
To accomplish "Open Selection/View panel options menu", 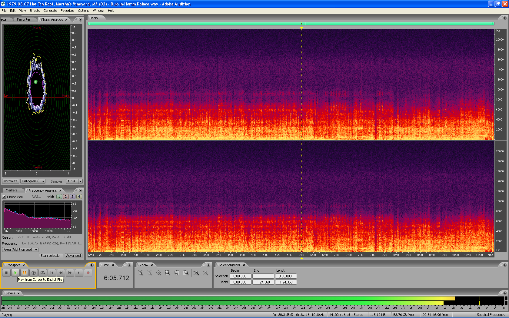I will (505, 265).
